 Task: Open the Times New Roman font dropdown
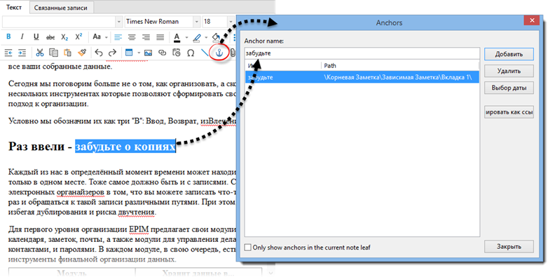click(196, 22)
